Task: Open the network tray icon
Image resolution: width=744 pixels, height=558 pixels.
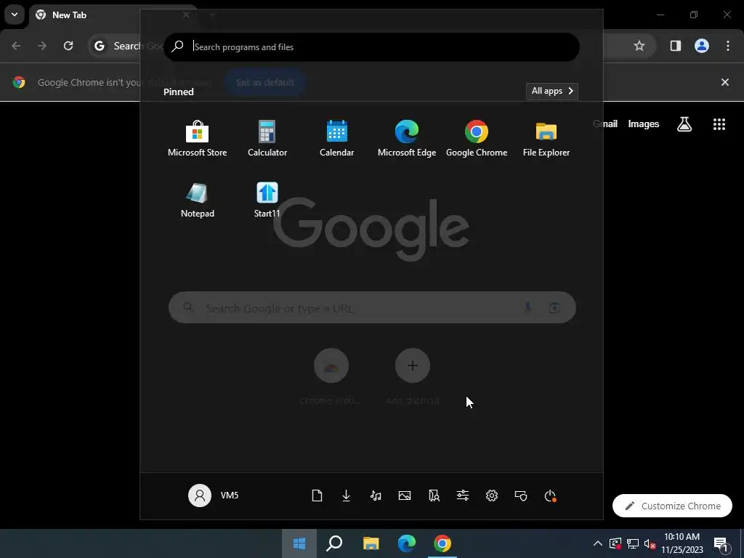Action: [633, 543]
